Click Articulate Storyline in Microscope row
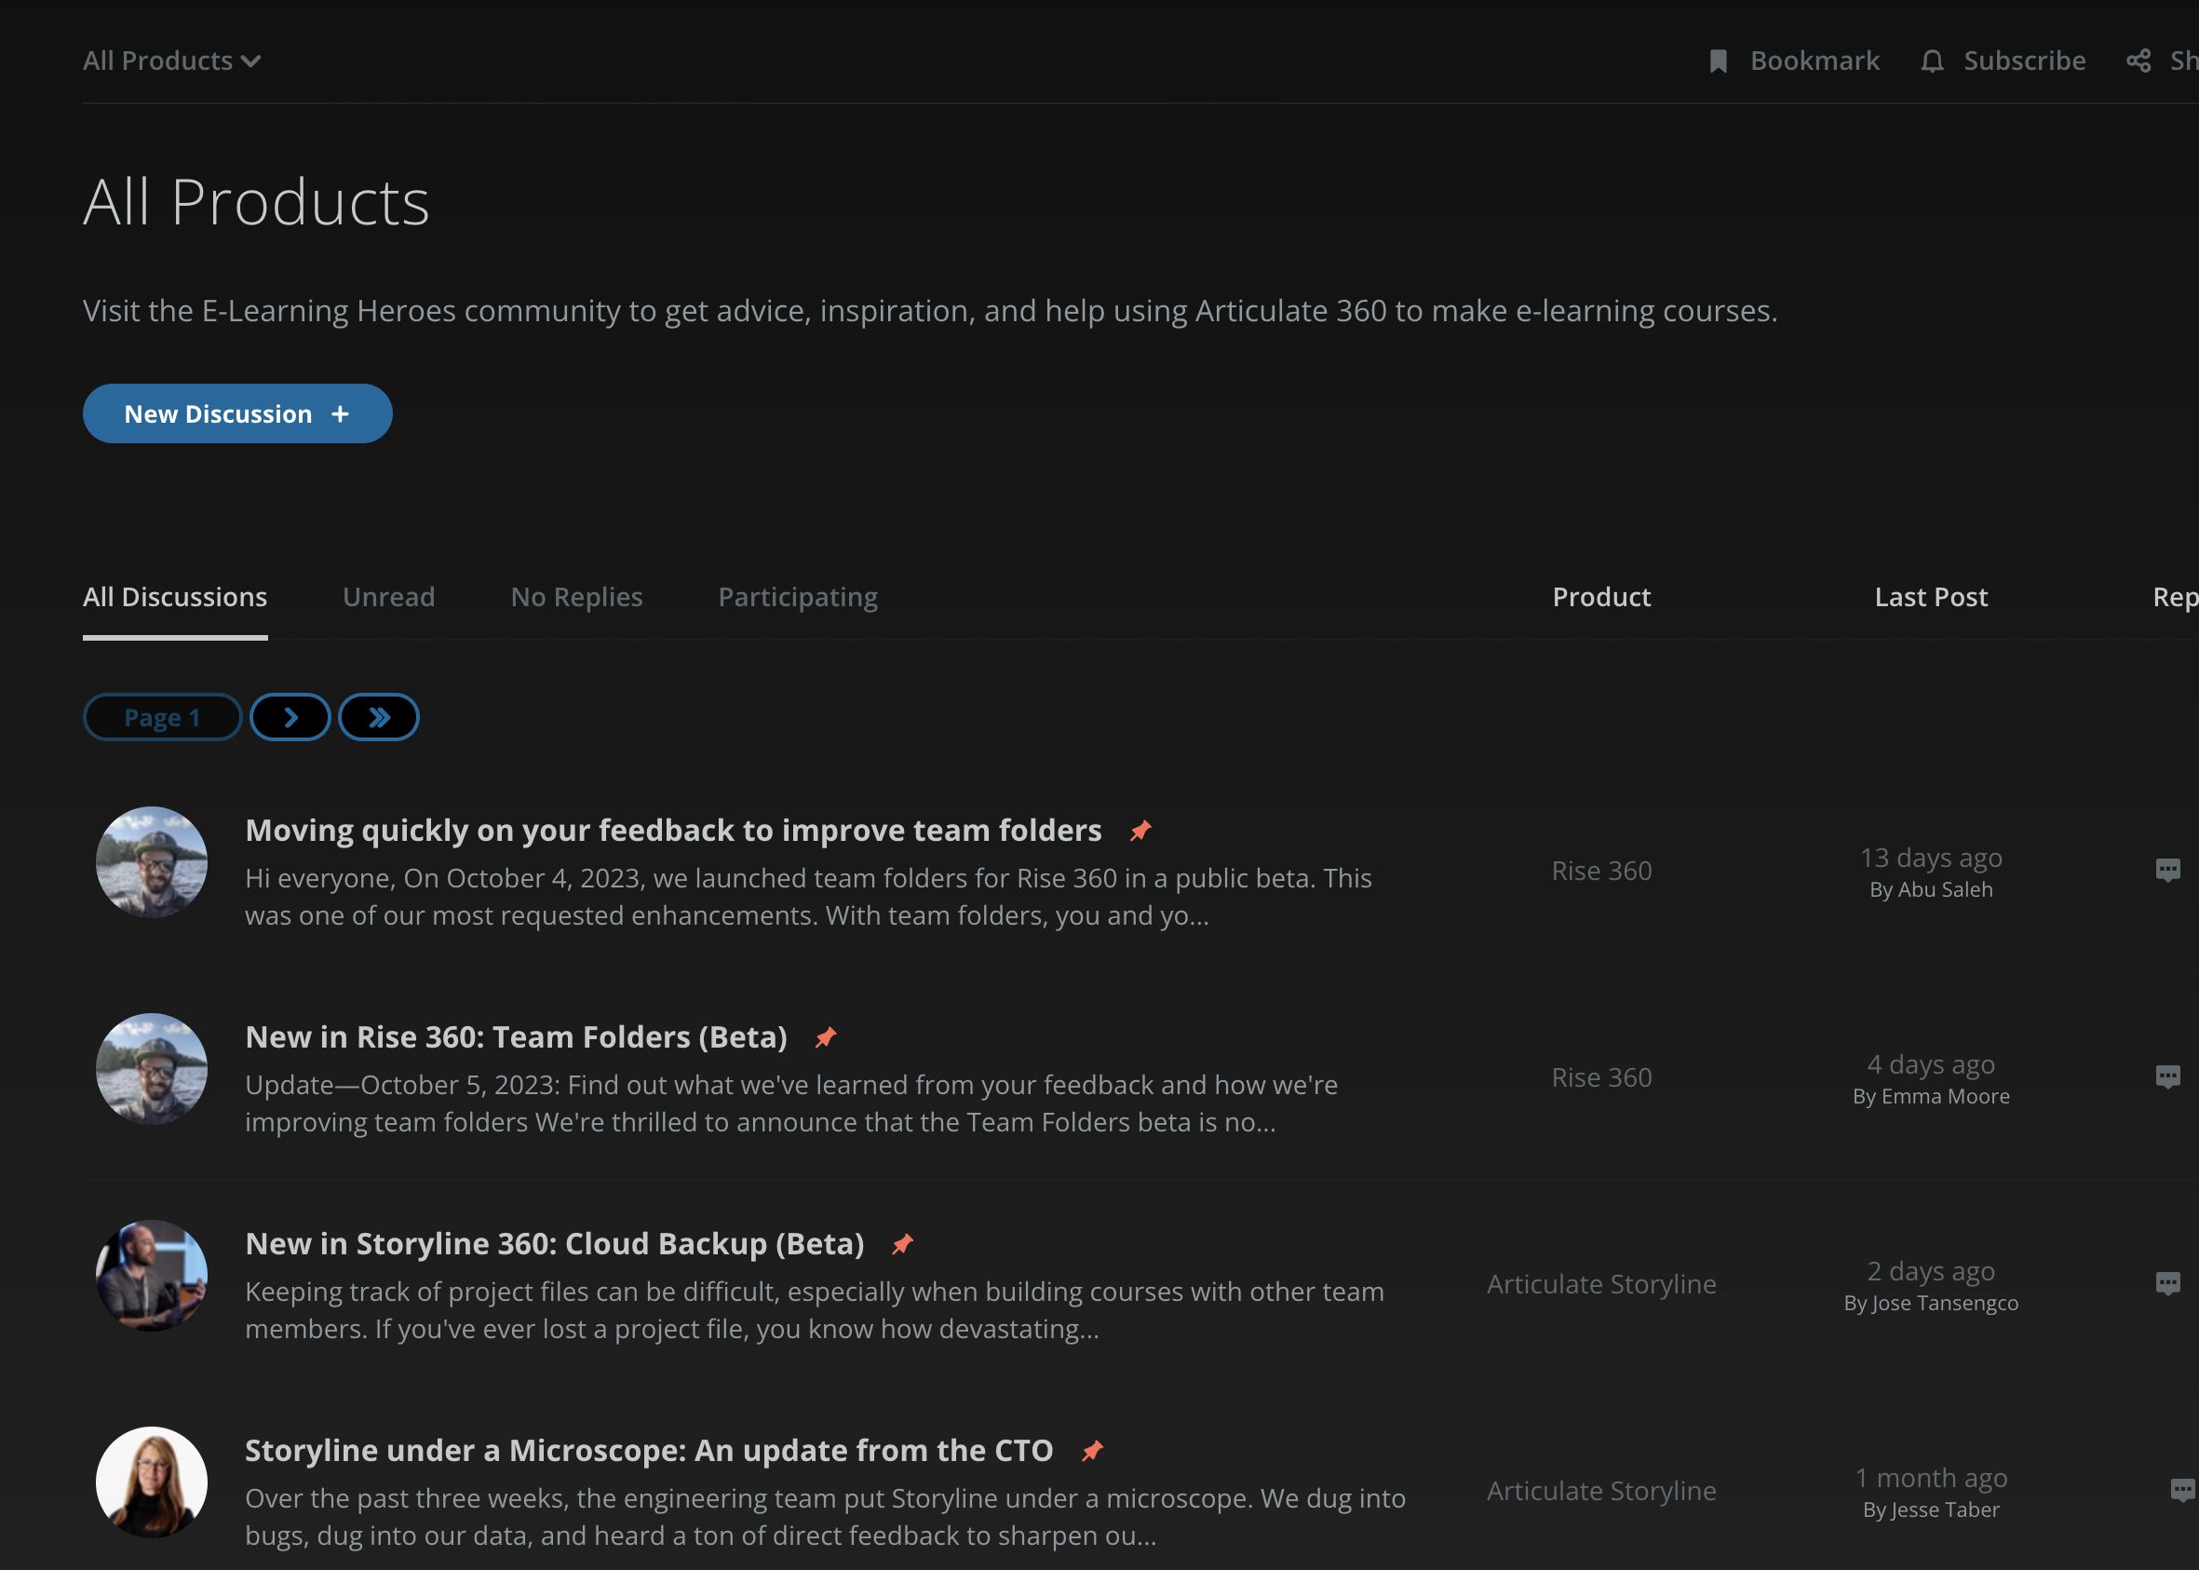Image resolution: width=2199 pixels, height=1570 pixels. (x=1601, y=1492)
